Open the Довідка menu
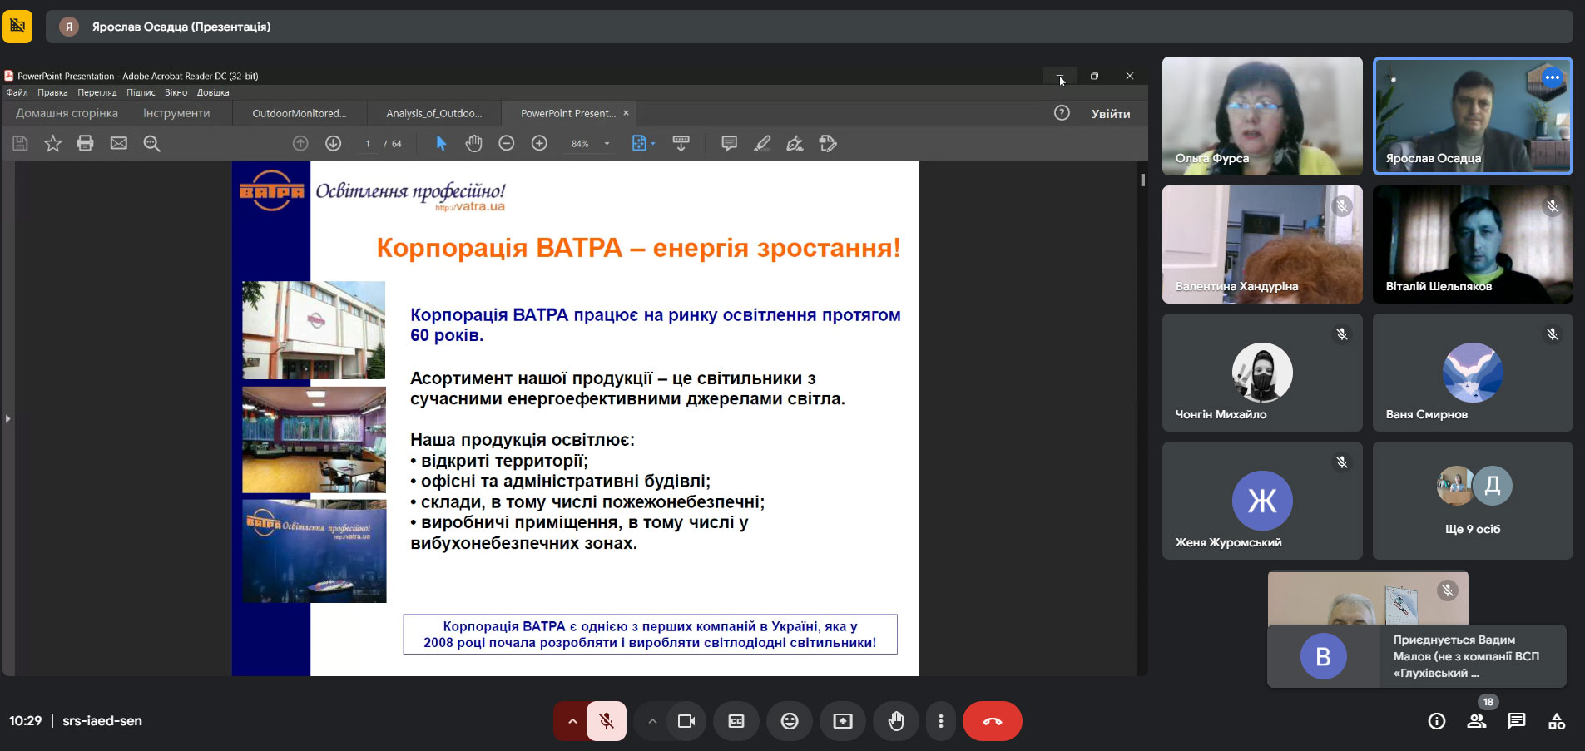Screen dimensions: 1585x751 213,92
